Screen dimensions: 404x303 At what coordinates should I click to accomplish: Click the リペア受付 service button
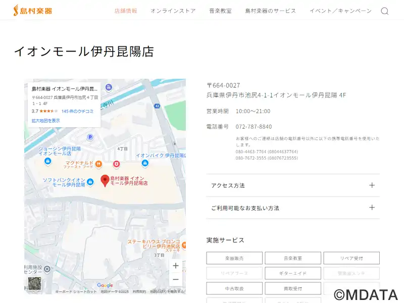(351, 258)
